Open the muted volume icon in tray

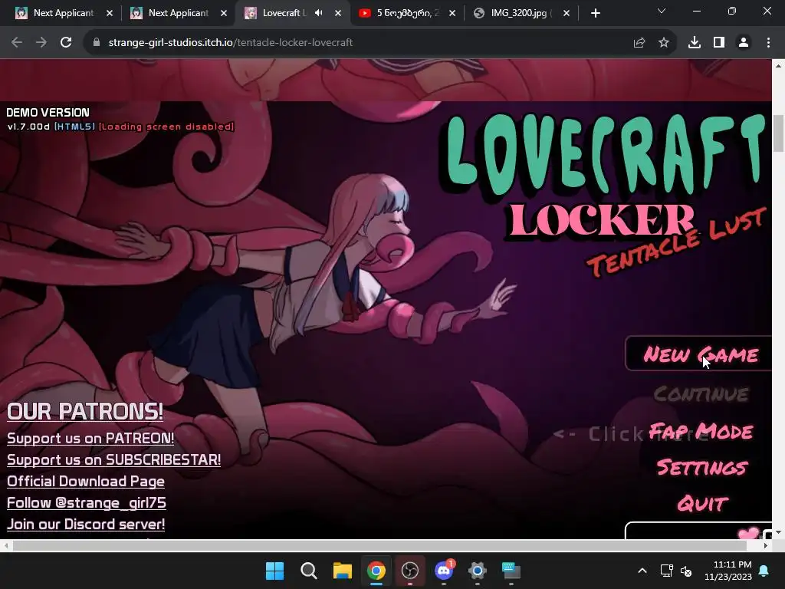click(x=686, y=571)
